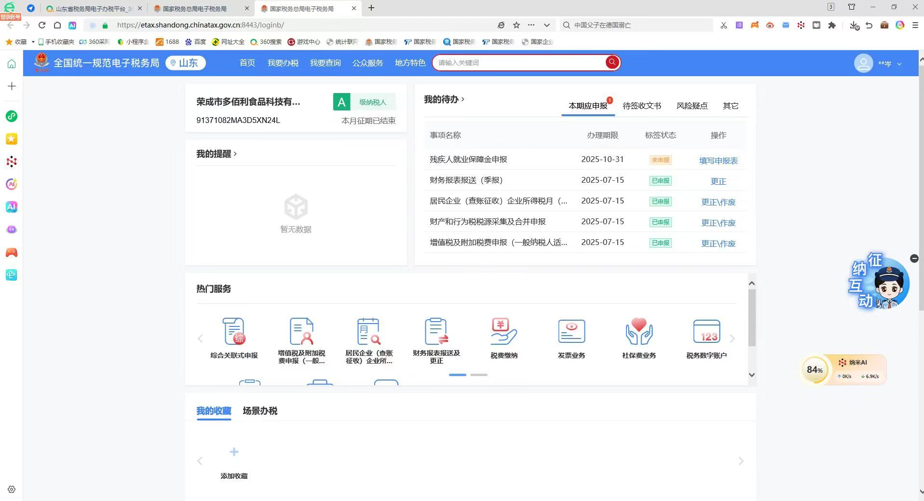Image resolution: width=924 pixels, height=501 pixels.
Task: Switch carousel to second page indicator
Action: pos(479,375)
